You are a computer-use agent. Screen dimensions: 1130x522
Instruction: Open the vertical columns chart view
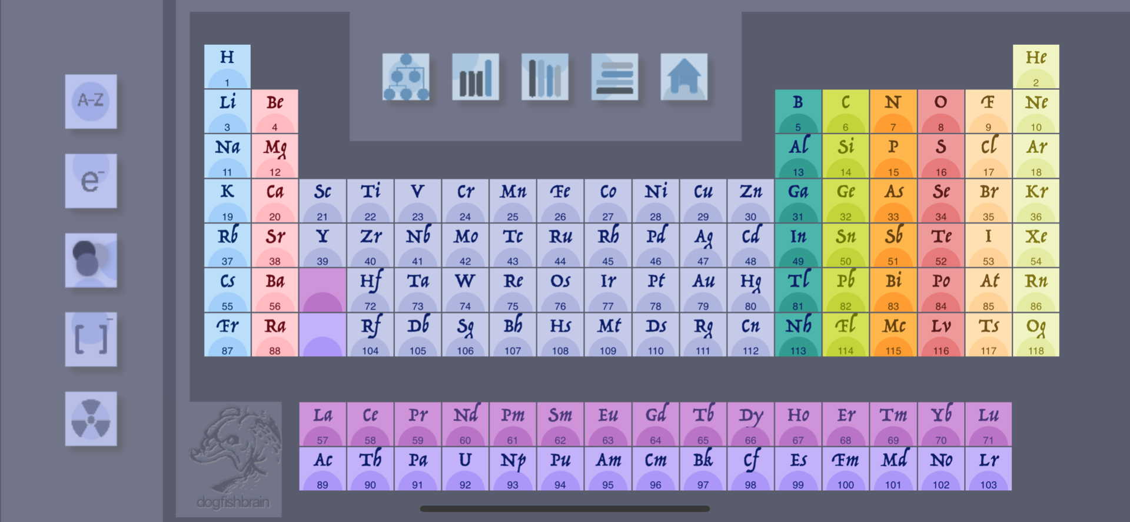click(545, 77)
